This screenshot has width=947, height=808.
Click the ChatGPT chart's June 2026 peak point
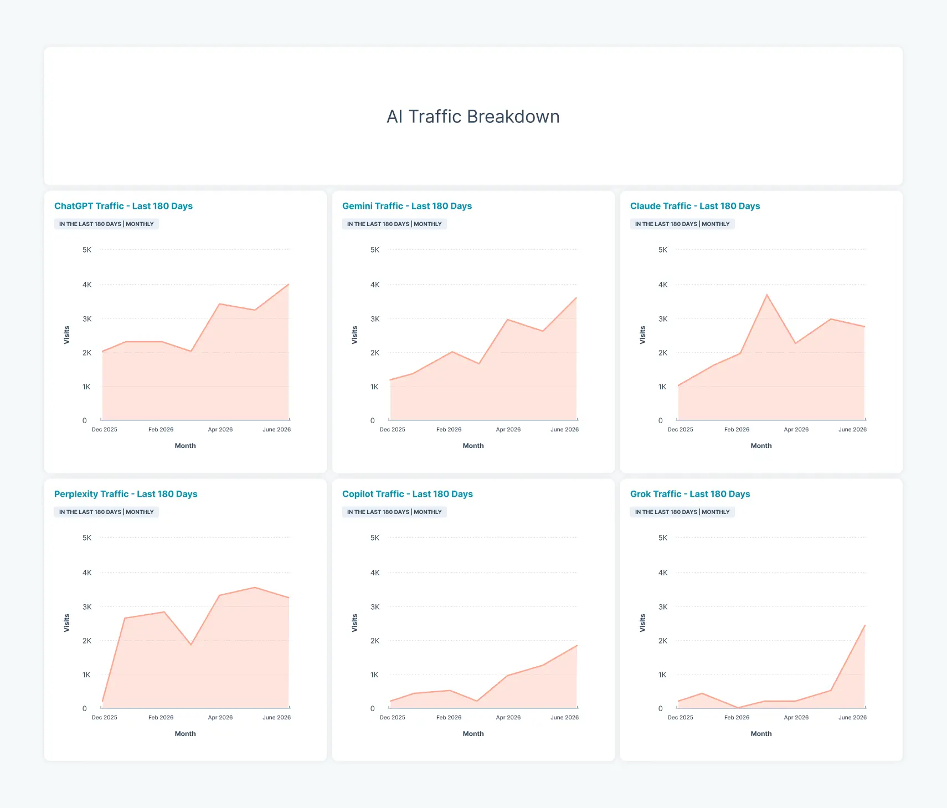tap(289, 285)
